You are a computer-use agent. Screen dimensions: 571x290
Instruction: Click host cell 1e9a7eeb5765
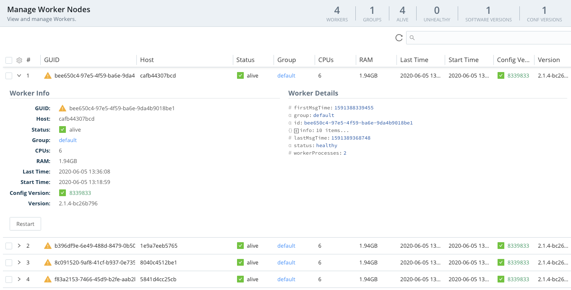pos(159,246)
